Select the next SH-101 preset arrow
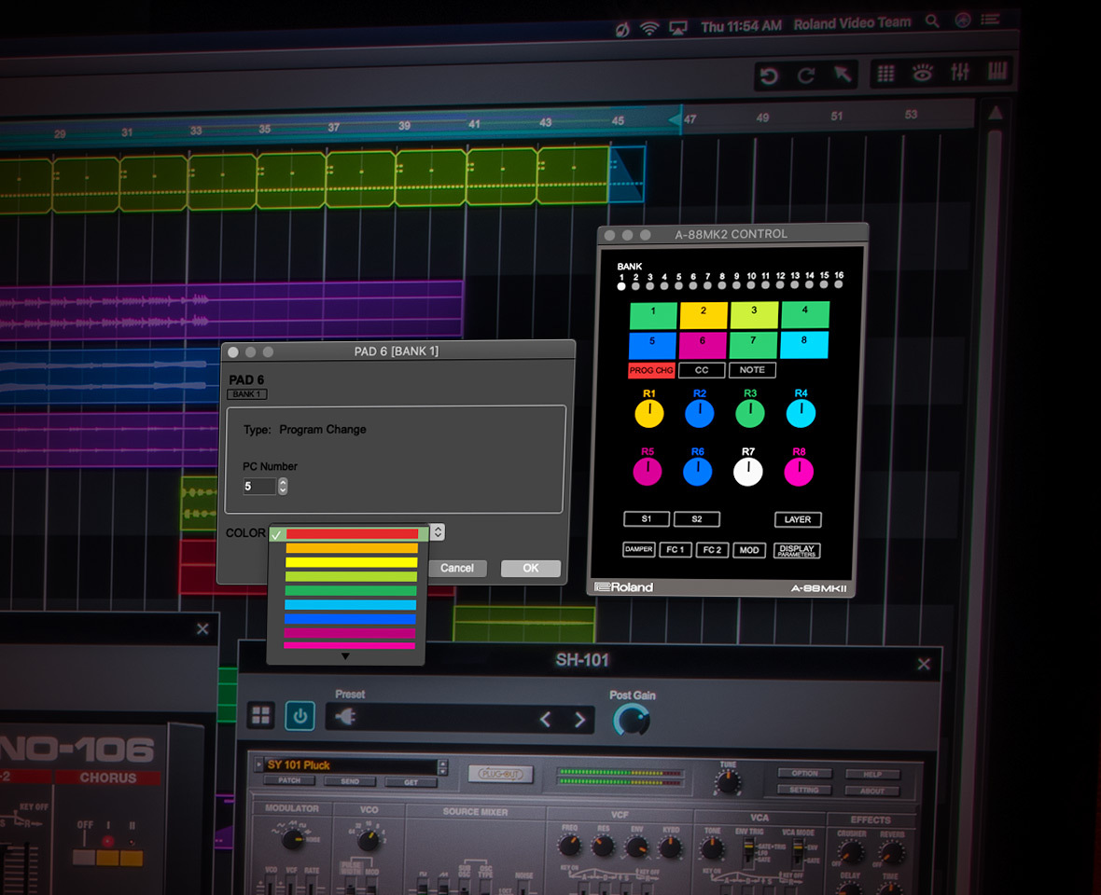Screen dimensions: 1101x895 click(x=579, y=720)
